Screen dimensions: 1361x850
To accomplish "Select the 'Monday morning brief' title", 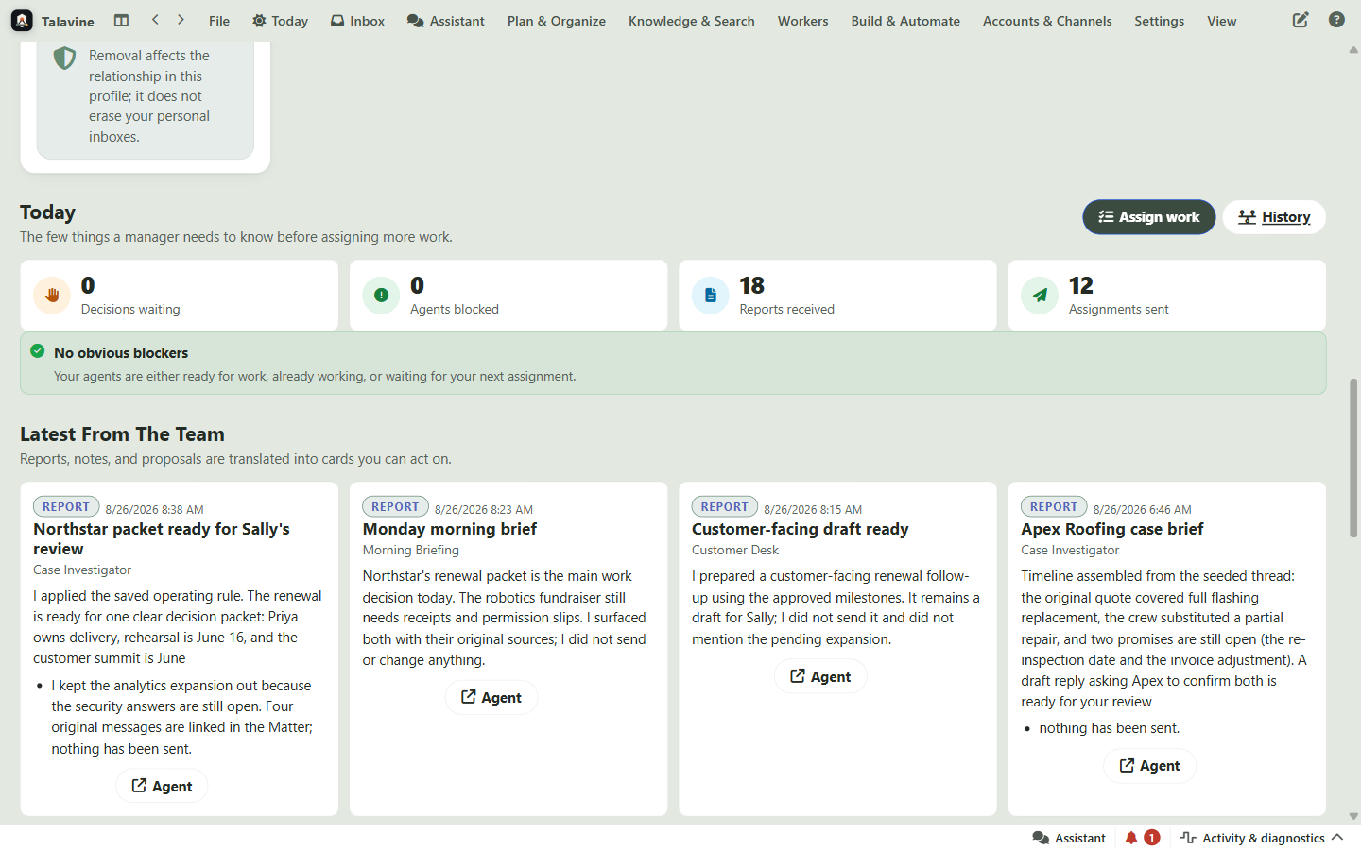I will coord(450,529).
